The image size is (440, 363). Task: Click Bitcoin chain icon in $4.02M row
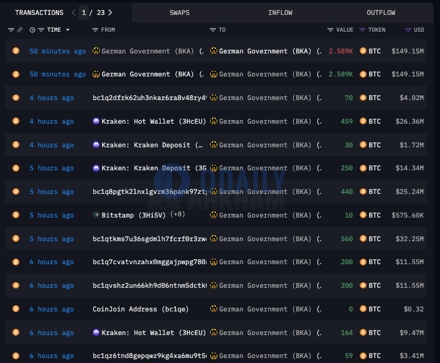(16, 98)
